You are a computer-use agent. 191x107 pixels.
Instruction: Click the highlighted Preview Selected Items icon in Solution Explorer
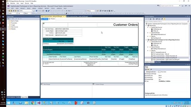click(x=164, y=19)
